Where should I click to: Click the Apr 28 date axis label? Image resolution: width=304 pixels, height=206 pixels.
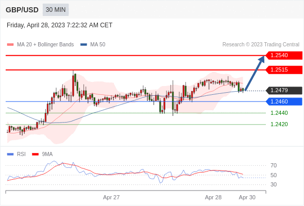(213, 197)
